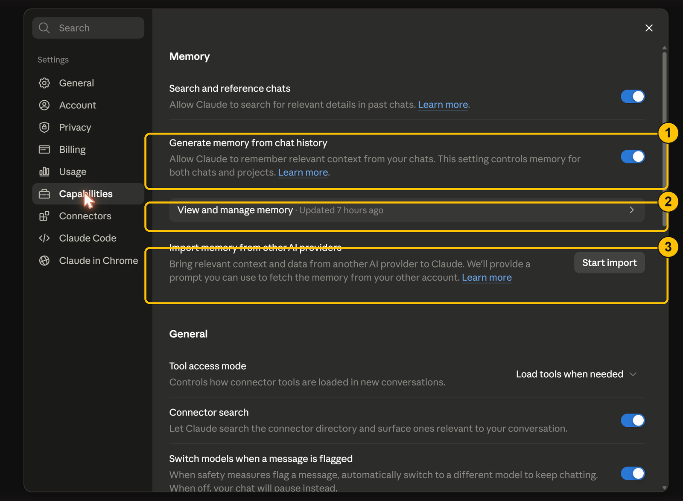
Task: Click the Claude in Chrome icon
Action: (44, 260)
